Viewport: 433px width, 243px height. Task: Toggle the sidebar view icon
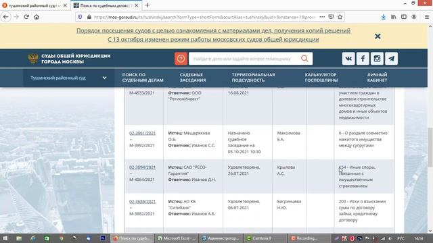[404, 17]
